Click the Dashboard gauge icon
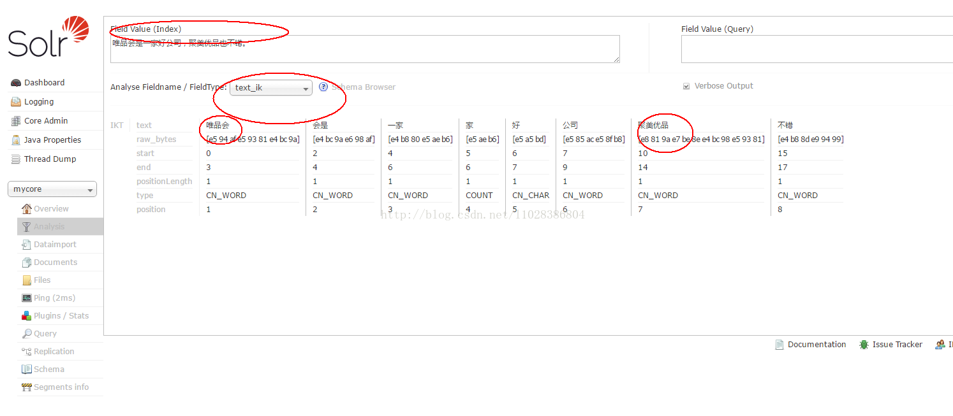Image resolution: width=953 pixels, height=416 pixels. [x=16, y=83]
